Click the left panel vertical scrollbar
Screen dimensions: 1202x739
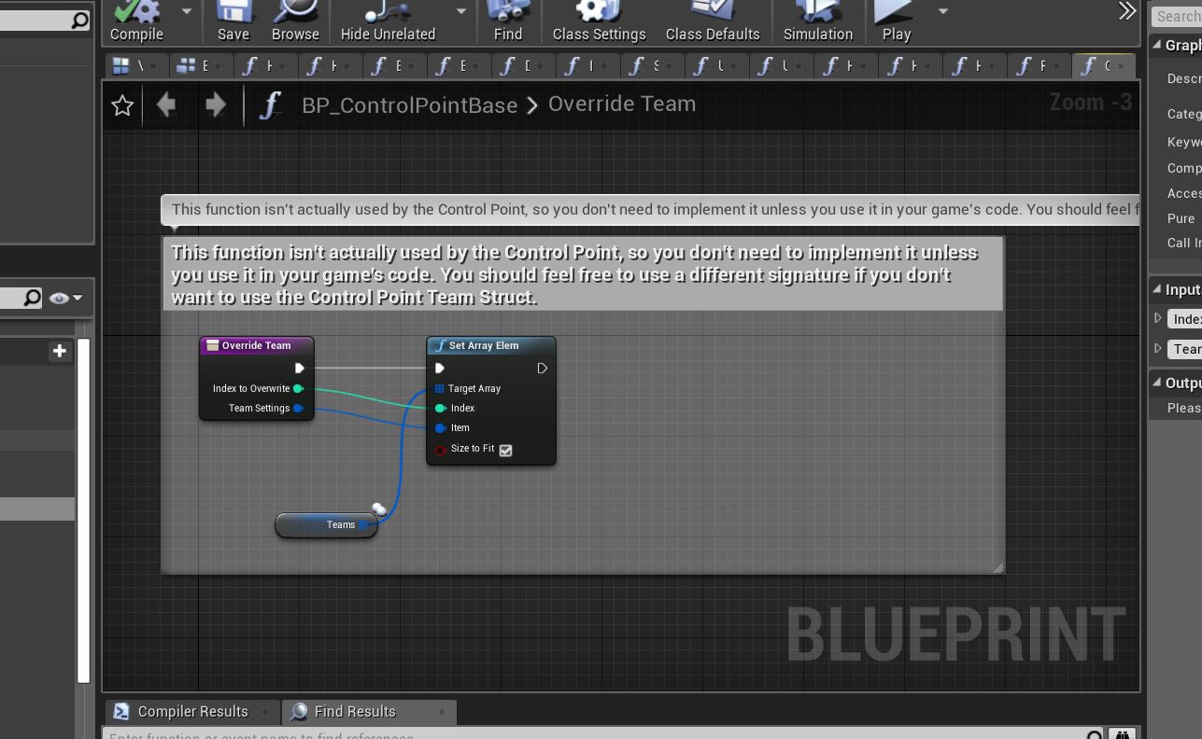(x=83, y=510)
